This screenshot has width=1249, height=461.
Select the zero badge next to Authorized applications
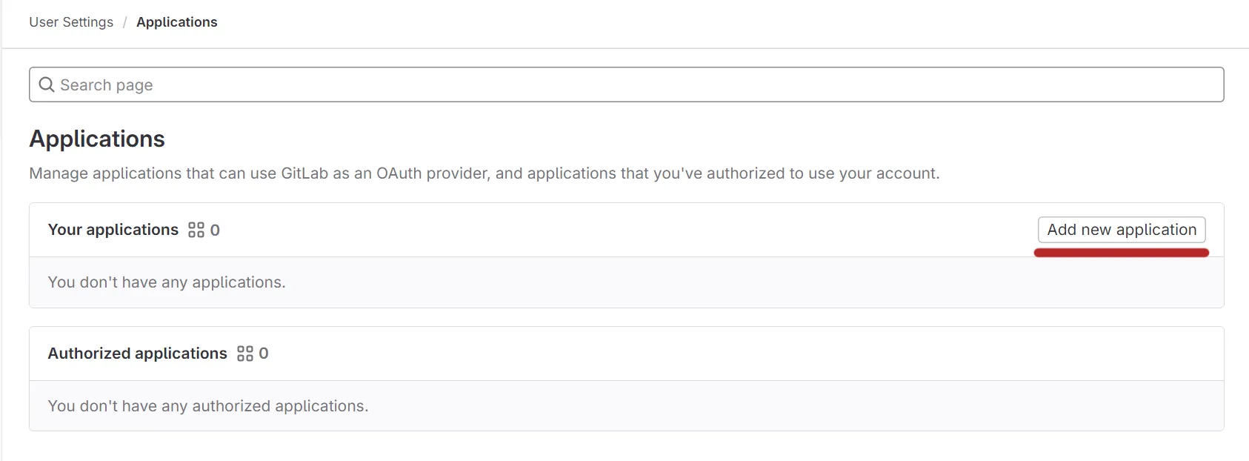(264, 354)
